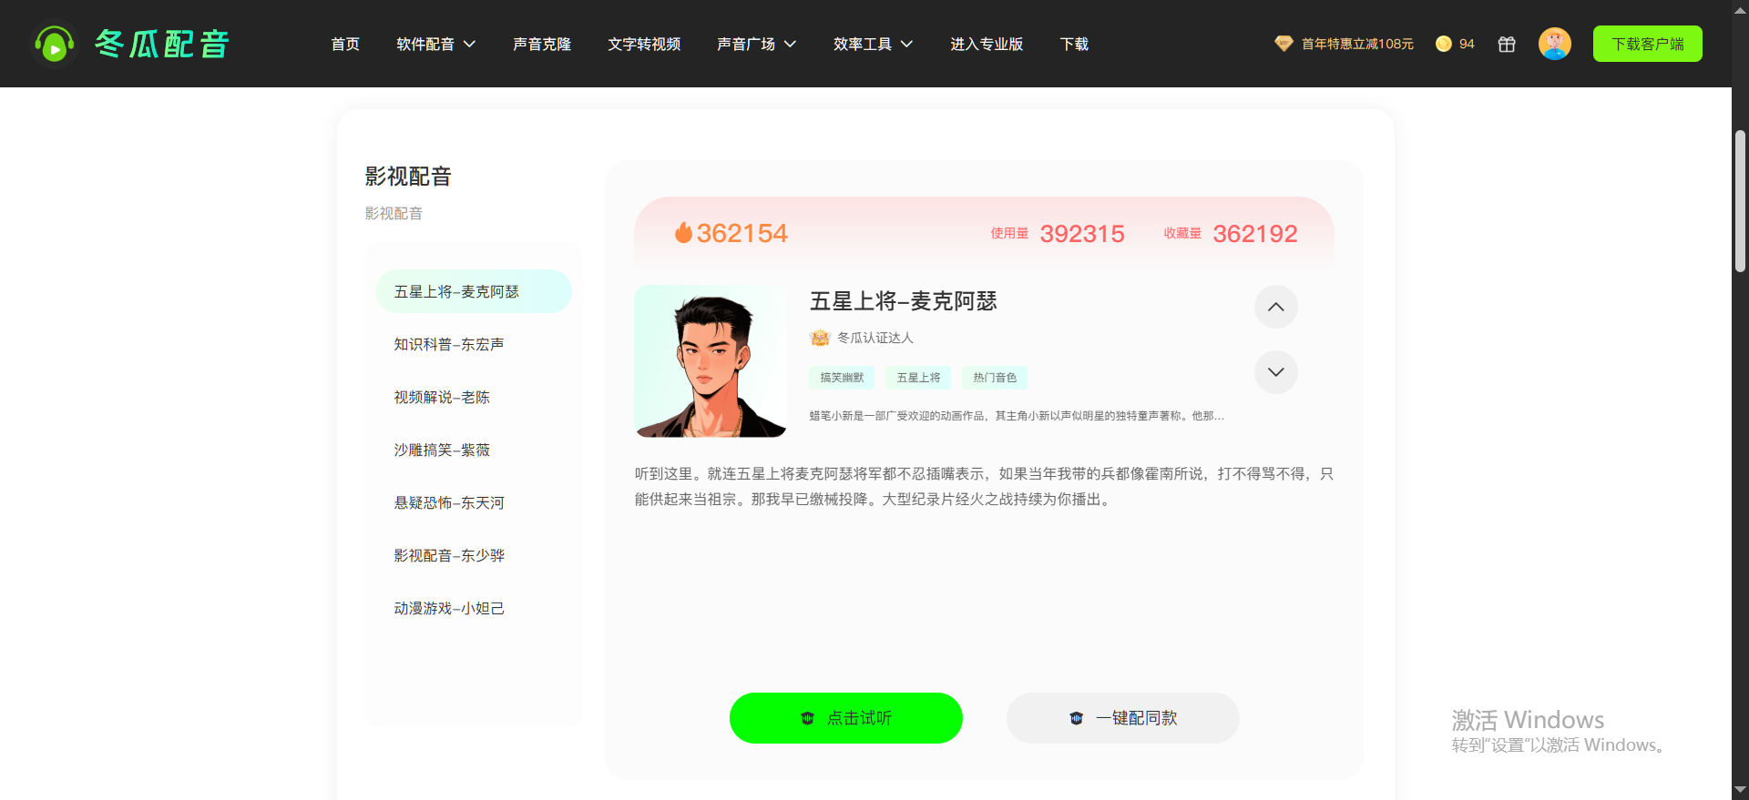Select 知识科普-东宏声 in the voice list
The height and width of the screenshot is (800, 1749).
point(474,344)
